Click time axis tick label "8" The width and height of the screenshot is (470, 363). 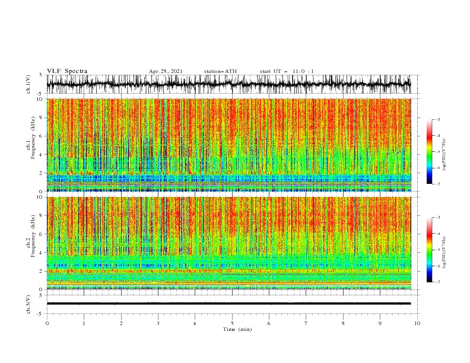point(343,323)
